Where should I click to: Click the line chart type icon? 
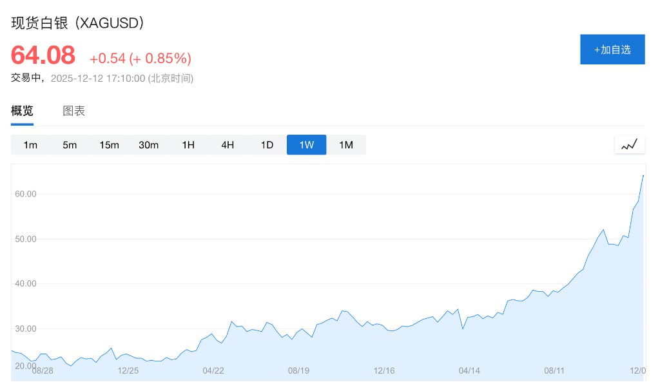click(629, 145)
